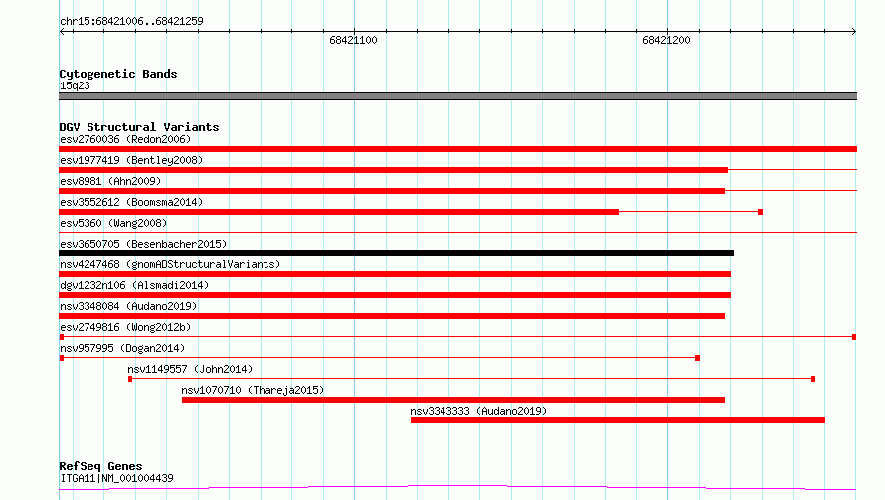This screenshot has height=500, width=885.
Task: Open variant label esv1977419 (Bentley2008)
Action: pos(131,160)
